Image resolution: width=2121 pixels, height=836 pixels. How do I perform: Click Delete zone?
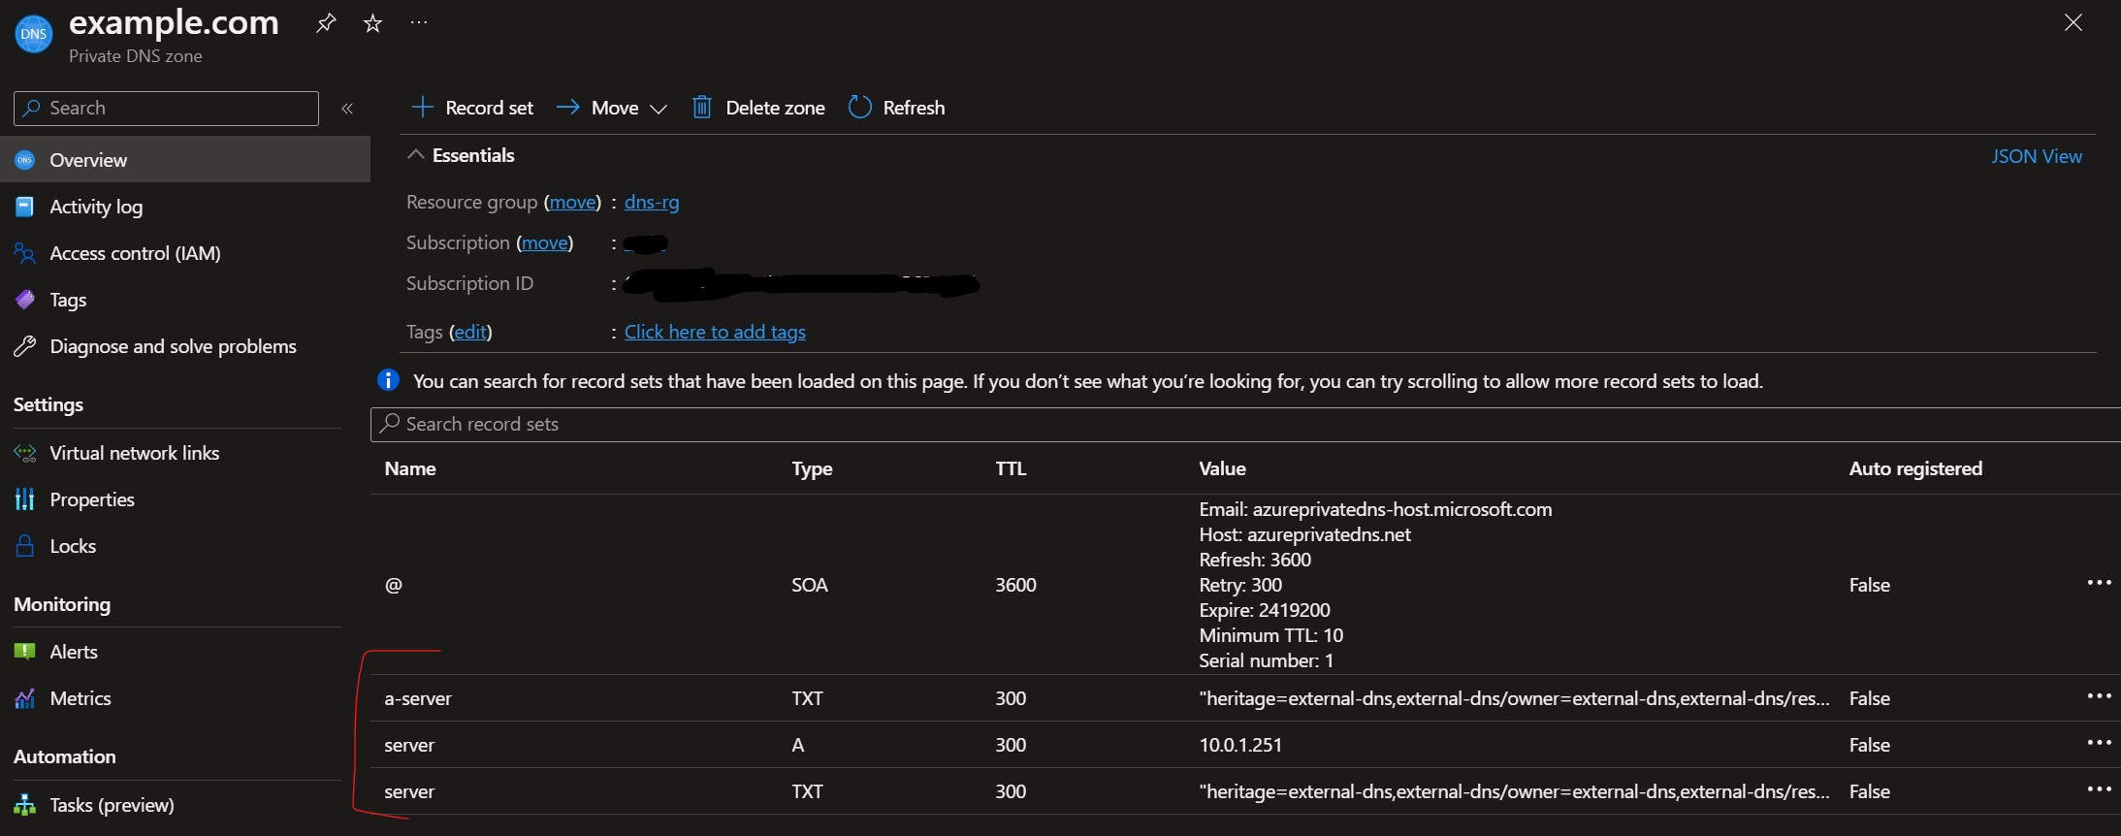point(758,108)
